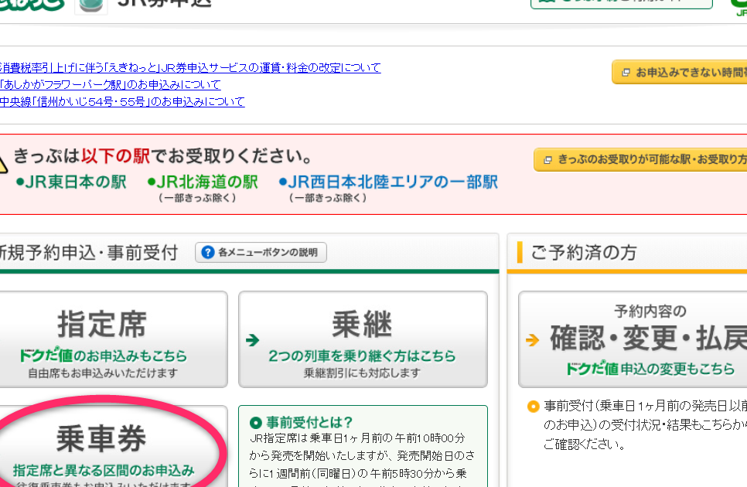Click the yellow warning triangle icon
747x487 pixels.
(3, 165)
